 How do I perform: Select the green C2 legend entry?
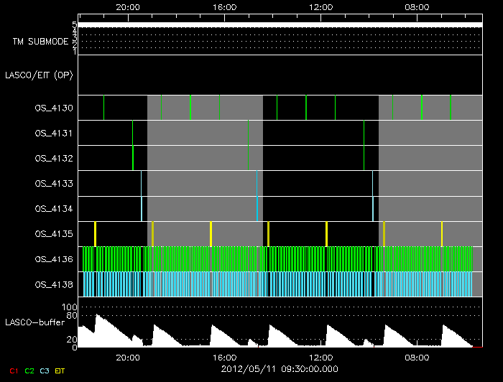coord(29,371)
